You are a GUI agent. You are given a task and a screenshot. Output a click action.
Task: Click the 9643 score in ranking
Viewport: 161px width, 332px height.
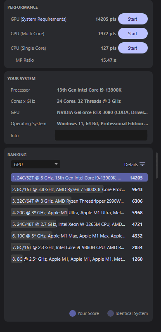click(x=137, y=189)
